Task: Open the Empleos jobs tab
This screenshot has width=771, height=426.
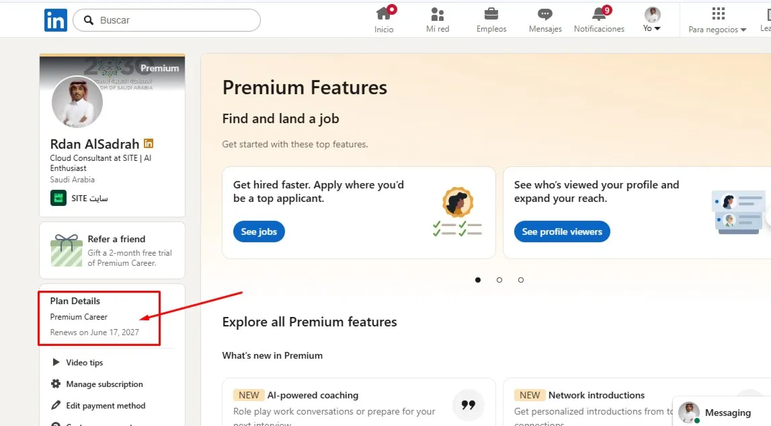Action: (491, 20)
